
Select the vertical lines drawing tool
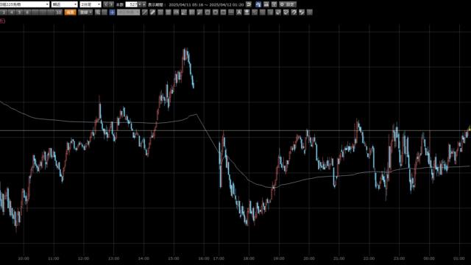(x=191, y=13)
